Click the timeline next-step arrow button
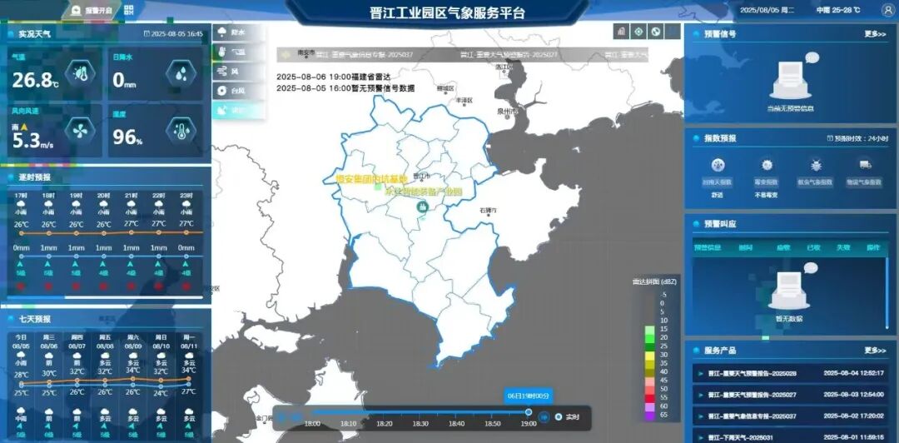Image resolution: width=899 pixels, height=443 pixels. point(544,417)
